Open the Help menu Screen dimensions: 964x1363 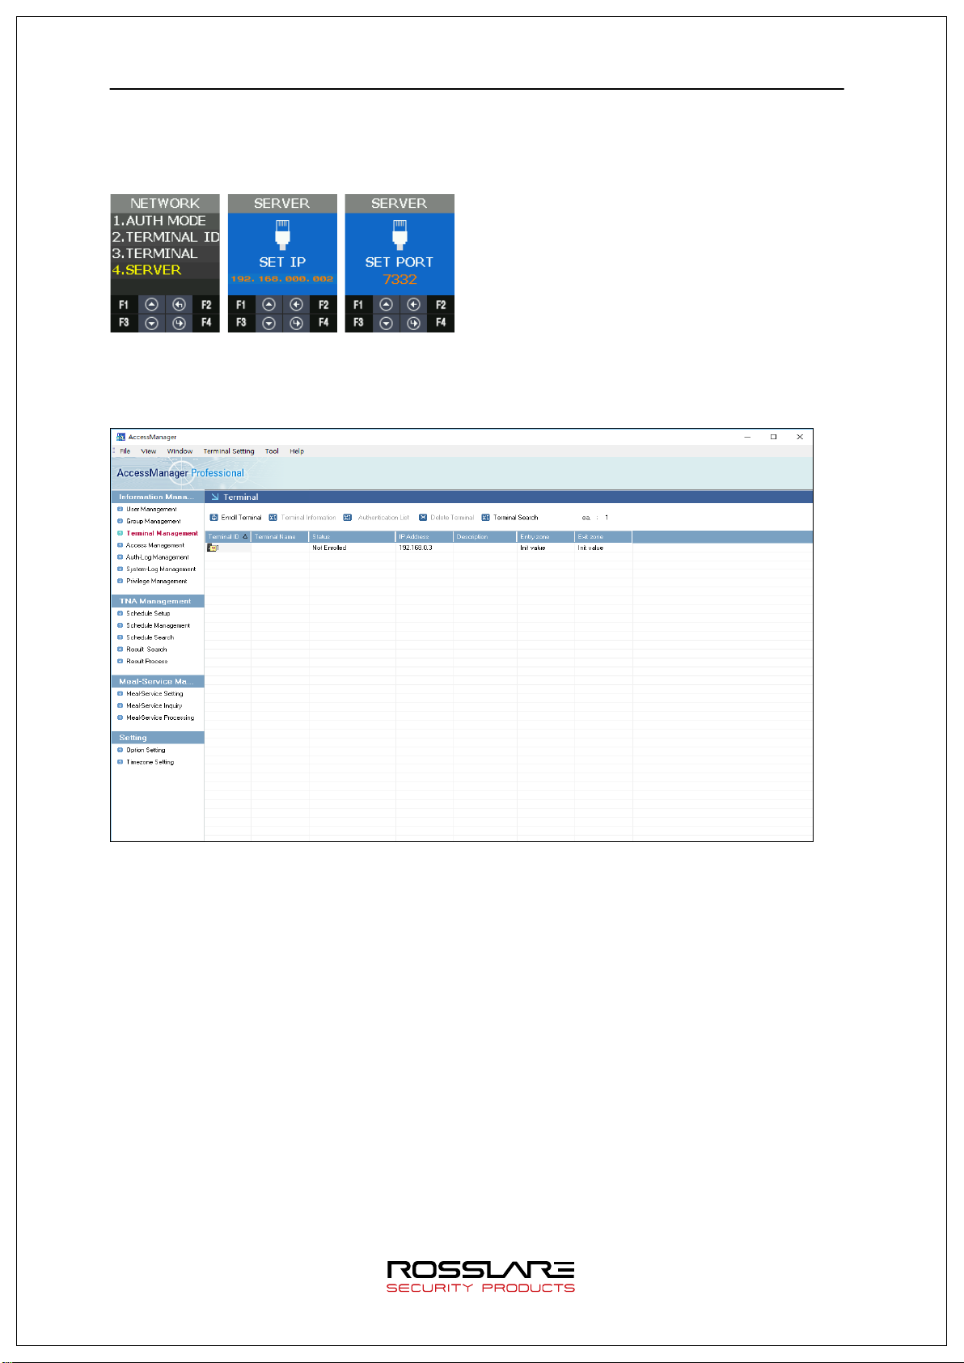pyautogui.click(x=297, y=451)
